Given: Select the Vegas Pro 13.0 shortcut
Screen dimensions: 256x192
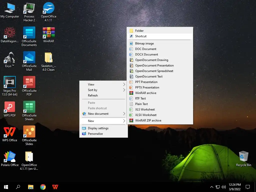Looking at the screenshot, I should 10,86.
